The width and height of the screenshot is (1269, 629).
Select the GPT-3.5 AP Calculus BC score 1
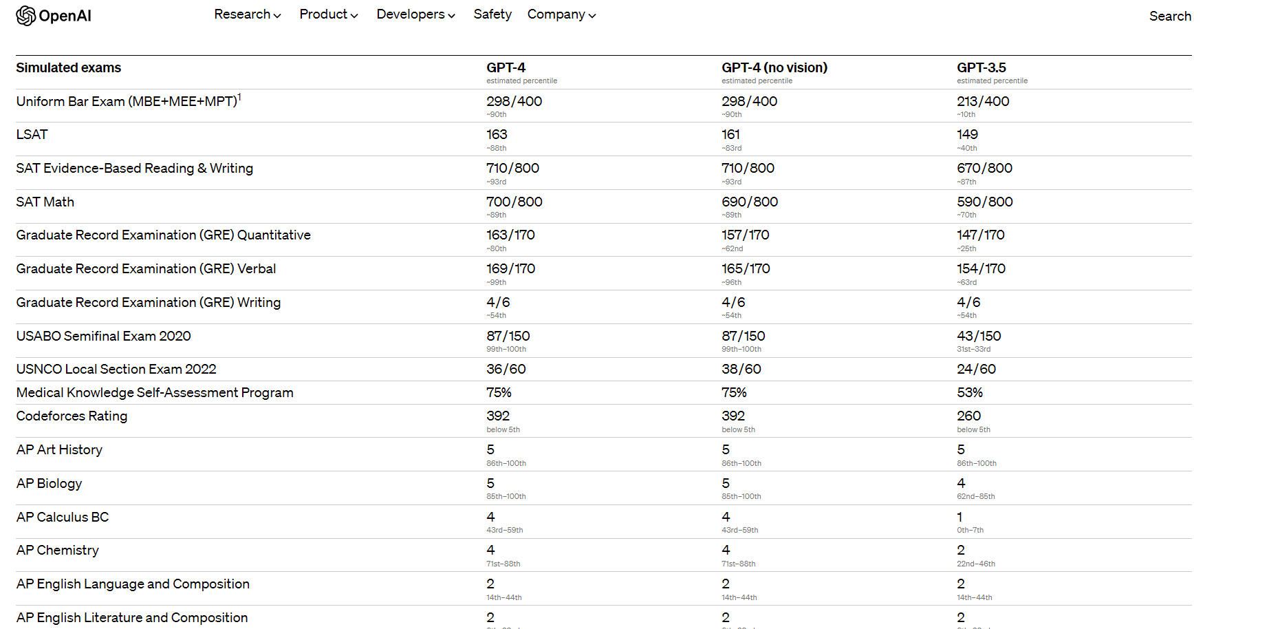pyautogui.click(x=959, y=517)
